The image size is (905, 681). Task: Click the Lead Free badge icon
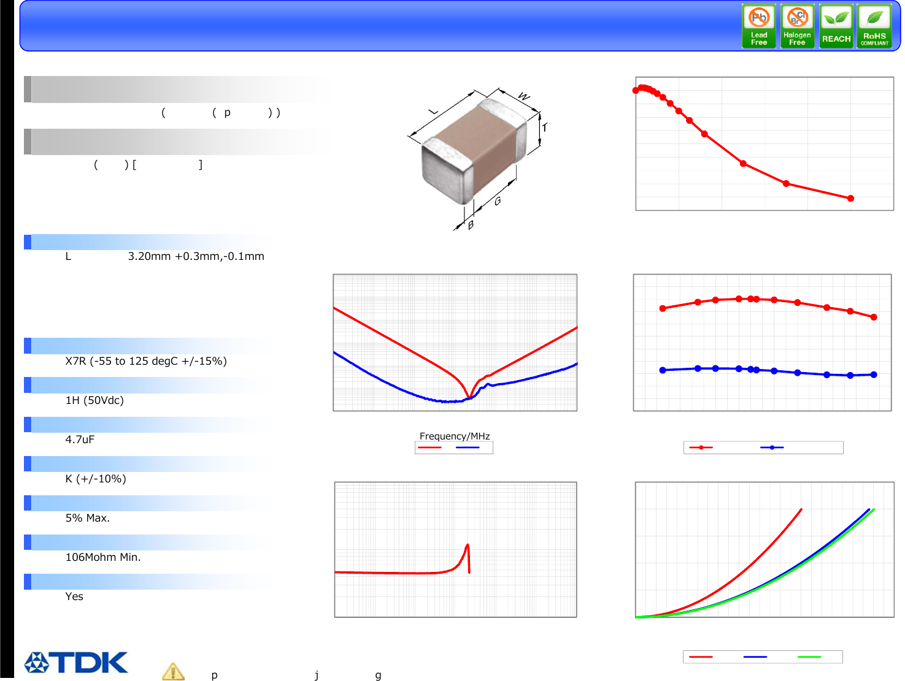(x=759, y=26)
